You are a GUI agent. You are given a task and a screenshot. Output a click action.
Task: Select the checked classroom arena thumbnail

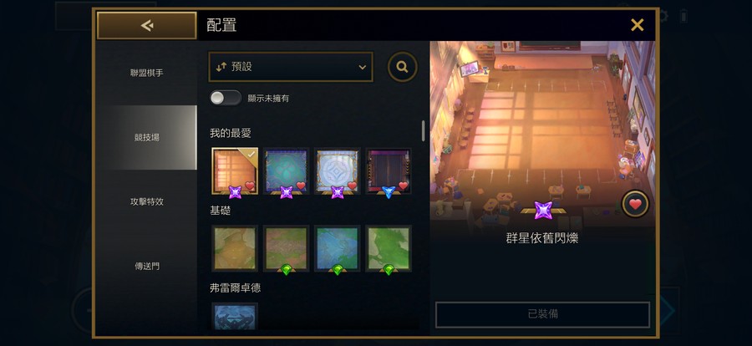click(235, 170)
